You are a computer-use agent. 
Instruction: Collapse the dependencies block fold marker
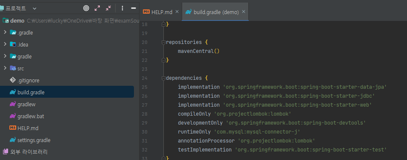point(163,78)
